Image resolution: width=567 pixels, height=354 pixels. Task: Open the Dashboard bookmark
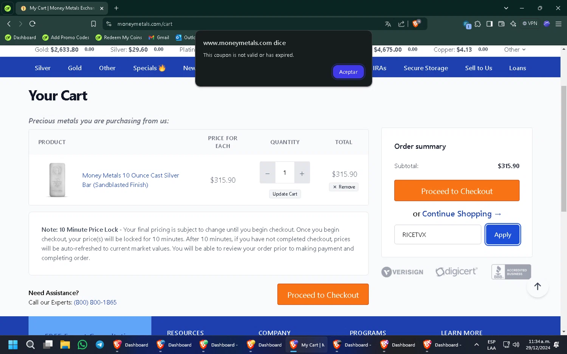click(x=21, y=37)
